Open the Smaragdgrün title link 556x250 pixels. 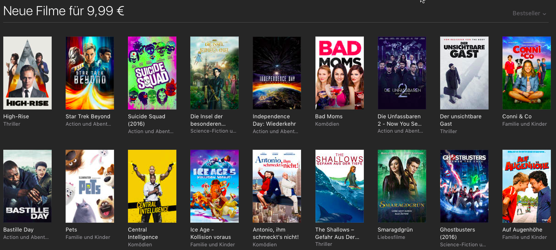click(x=395, y=230)
